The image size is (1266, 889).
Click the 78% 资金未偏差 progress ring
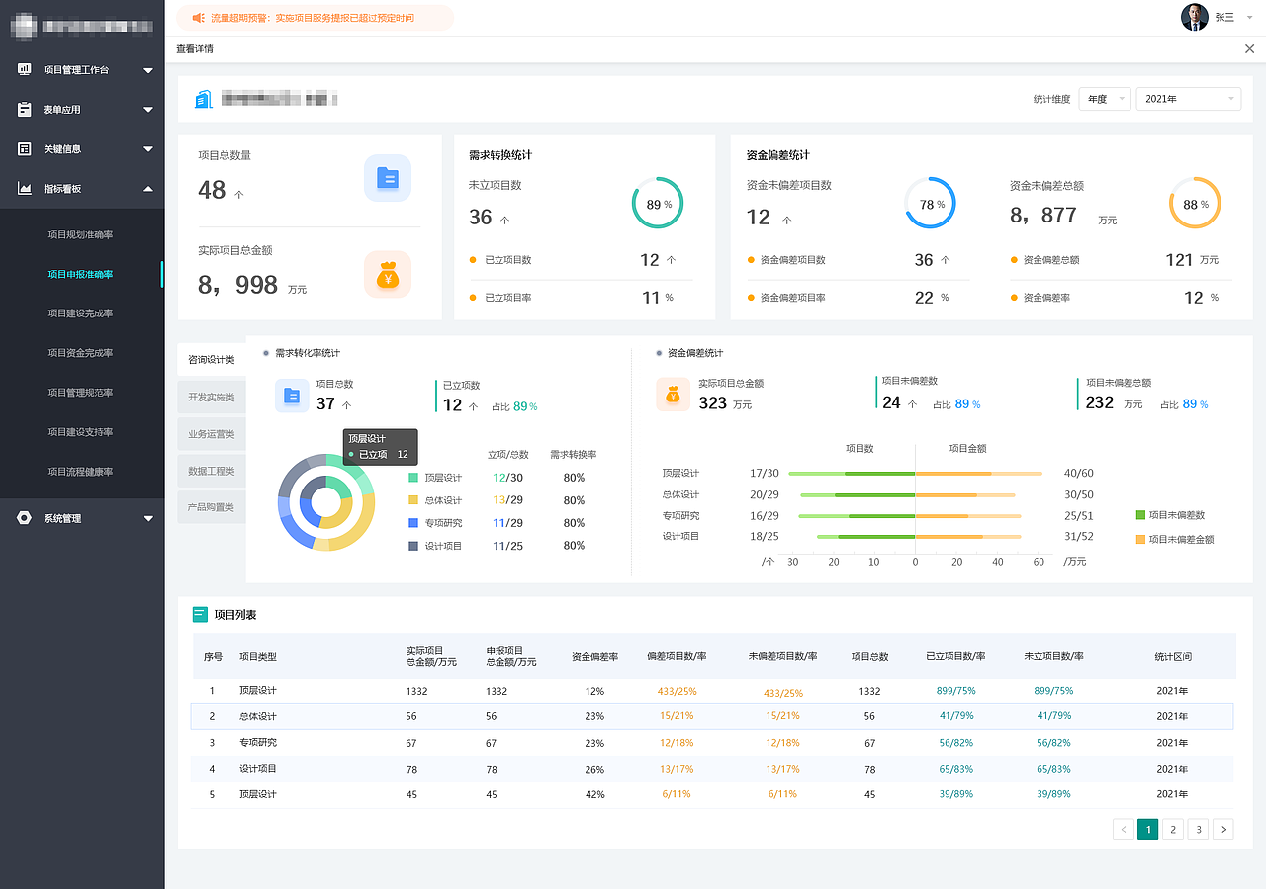[x=930, y=203]
